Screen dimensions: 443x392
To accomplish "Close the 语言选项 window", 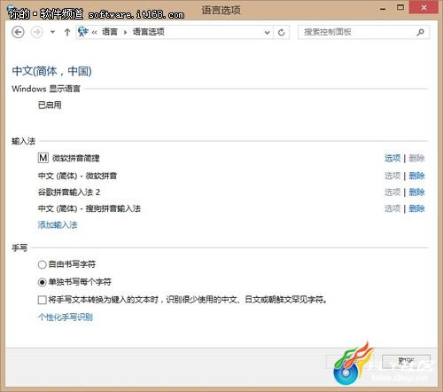I will tap(424, 8).
